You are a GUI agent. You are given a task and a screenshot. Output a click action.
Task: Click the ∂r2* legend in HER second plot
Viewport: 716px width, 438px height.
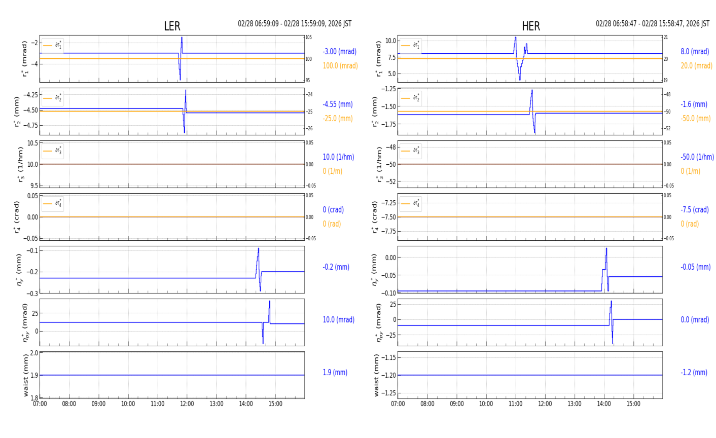[411, 98]
